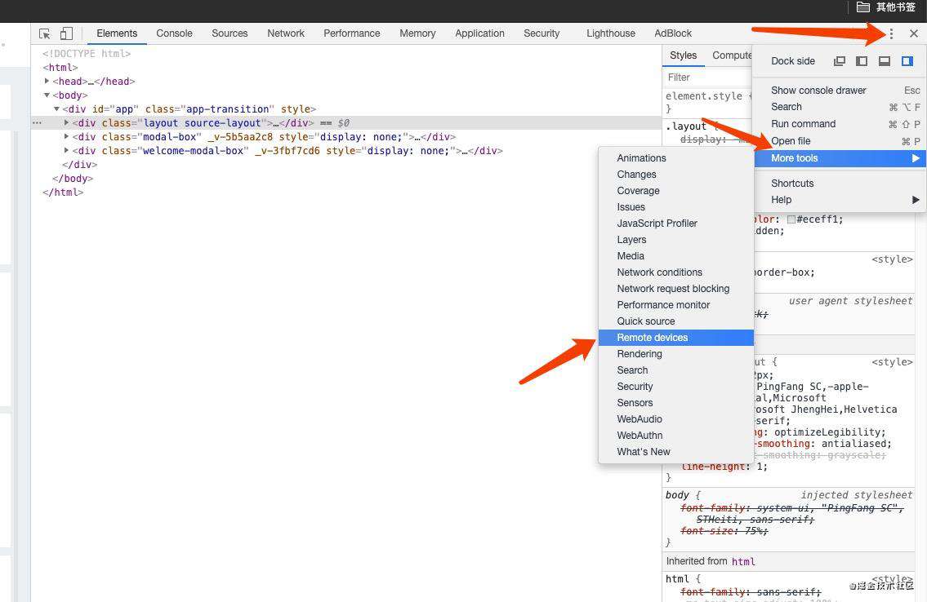Viewport: 927px width, 602px height.
Task: Open Quick source tool
Action: (676, 321)
